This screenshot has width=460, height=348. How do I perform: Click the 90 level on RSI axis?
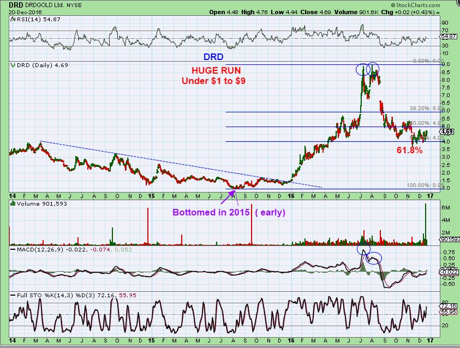445,23
